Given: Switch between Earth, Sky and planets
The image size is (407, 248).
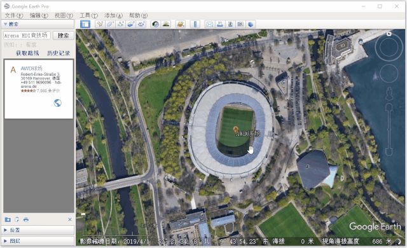Looking at the screenshot, I should tap(181, 24).
